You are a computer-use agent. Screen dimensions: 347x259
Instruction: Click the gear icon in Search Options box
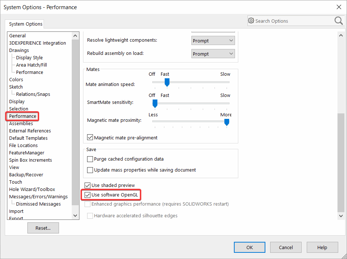click(x=251, y=21)
